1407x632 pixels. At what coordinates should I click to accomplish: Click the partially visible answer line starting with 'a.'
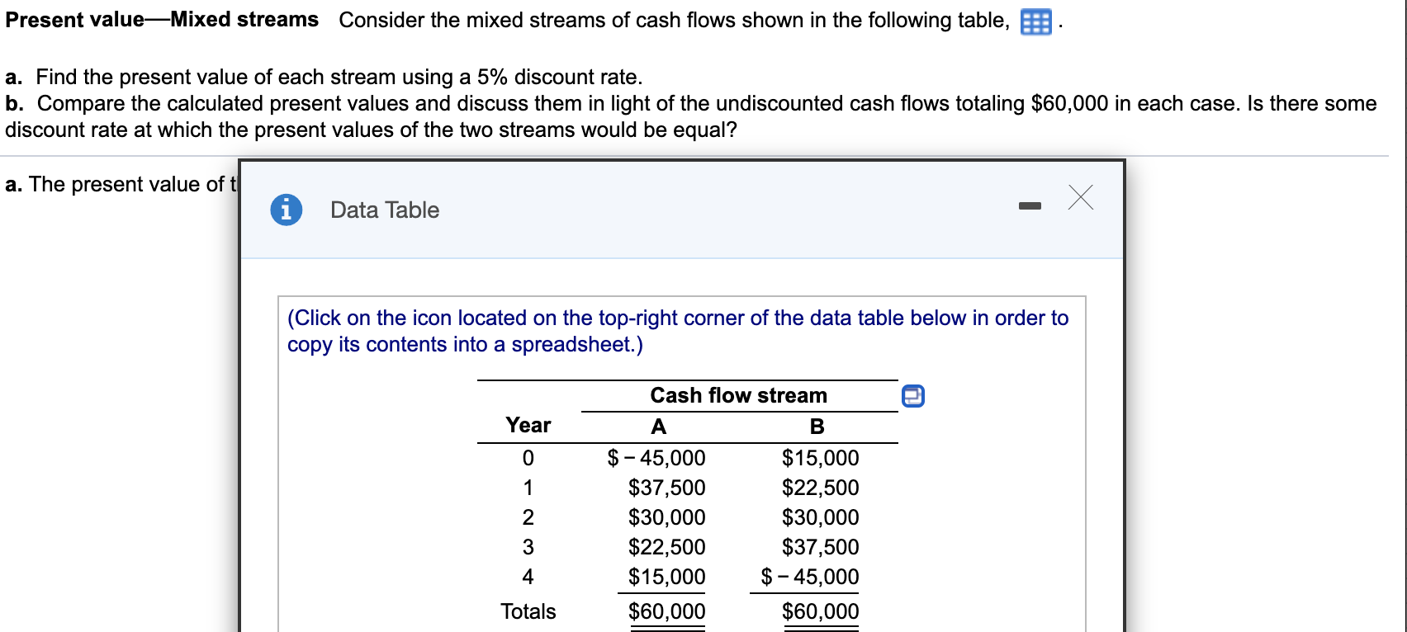(x=116, y=183)
